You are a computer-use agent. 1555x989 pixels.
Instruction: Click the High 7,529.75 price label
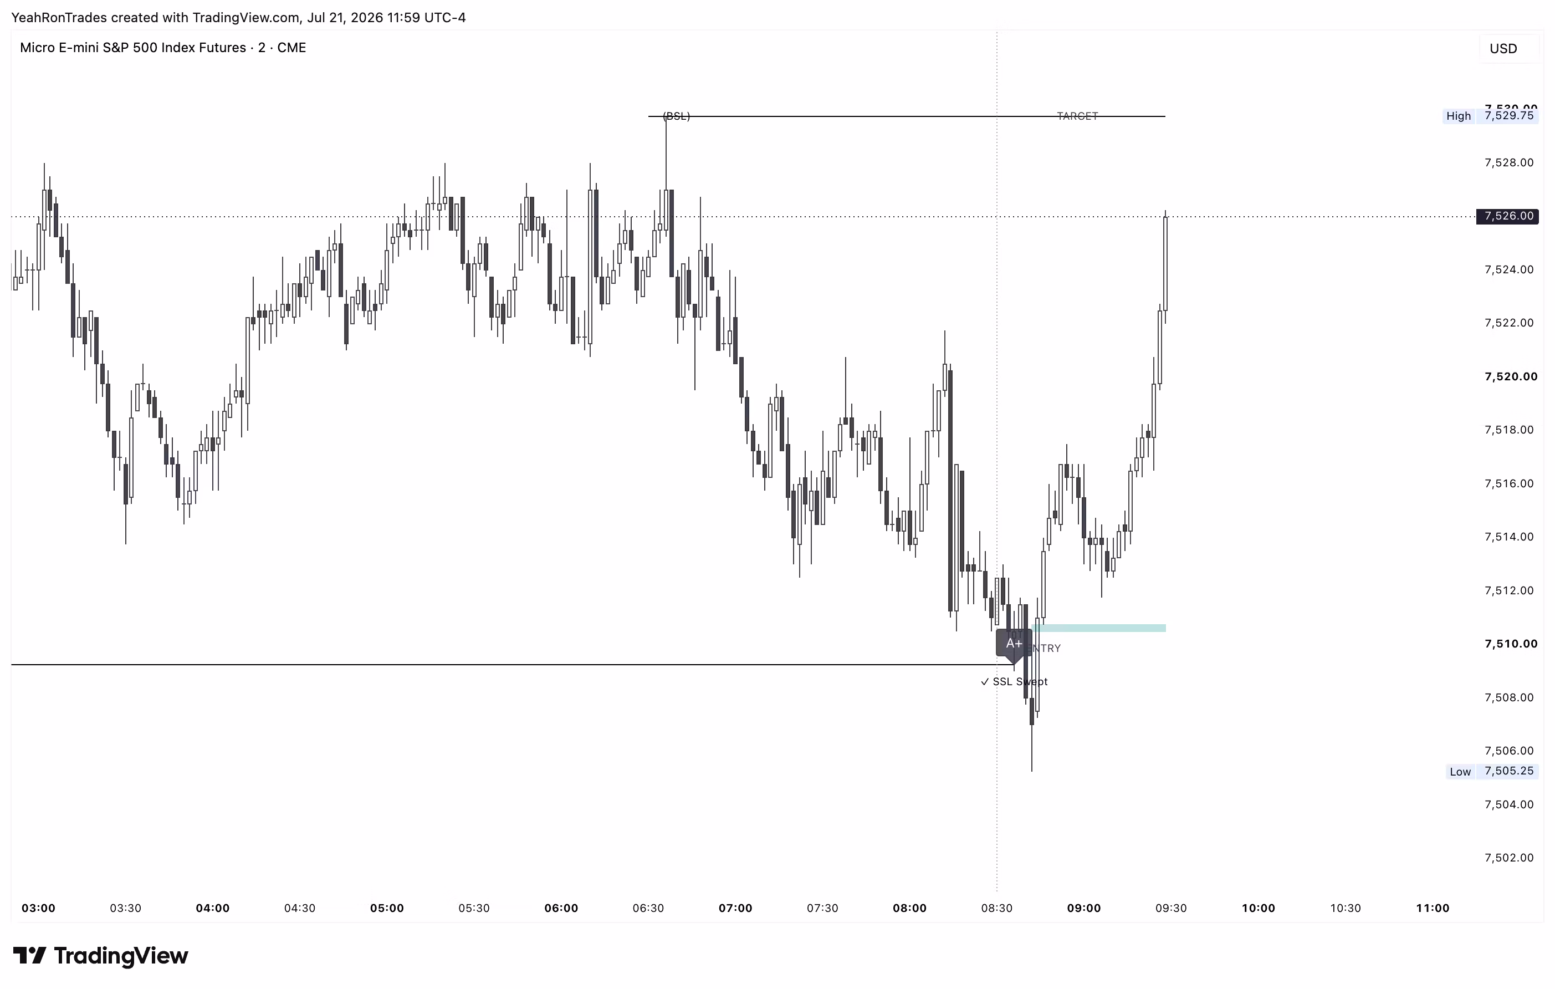pos(1490,116)
